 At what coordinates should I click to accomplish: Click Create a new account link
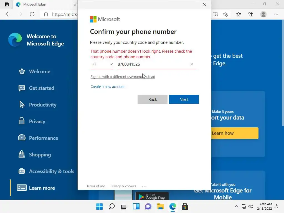tap(108, 87)
